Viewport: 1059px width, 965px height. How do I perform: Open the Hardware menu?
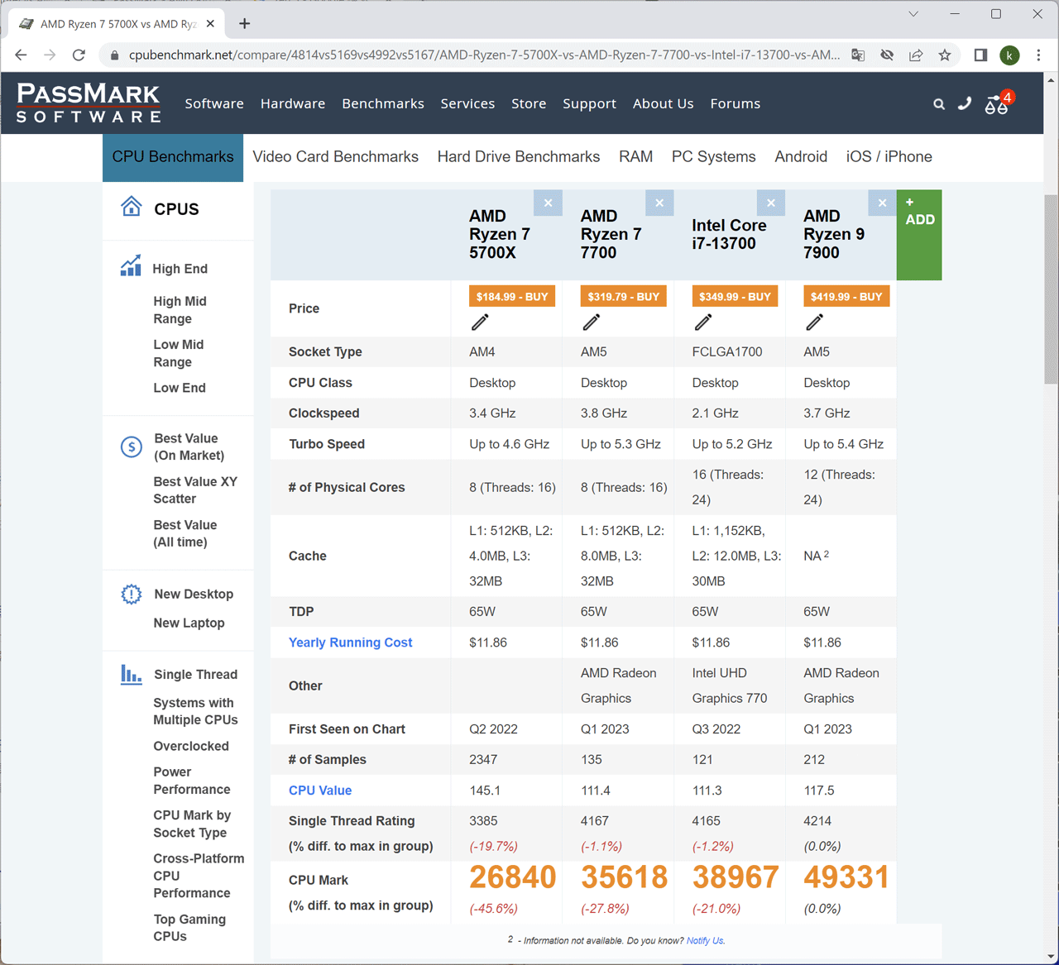tap(293, 103)
